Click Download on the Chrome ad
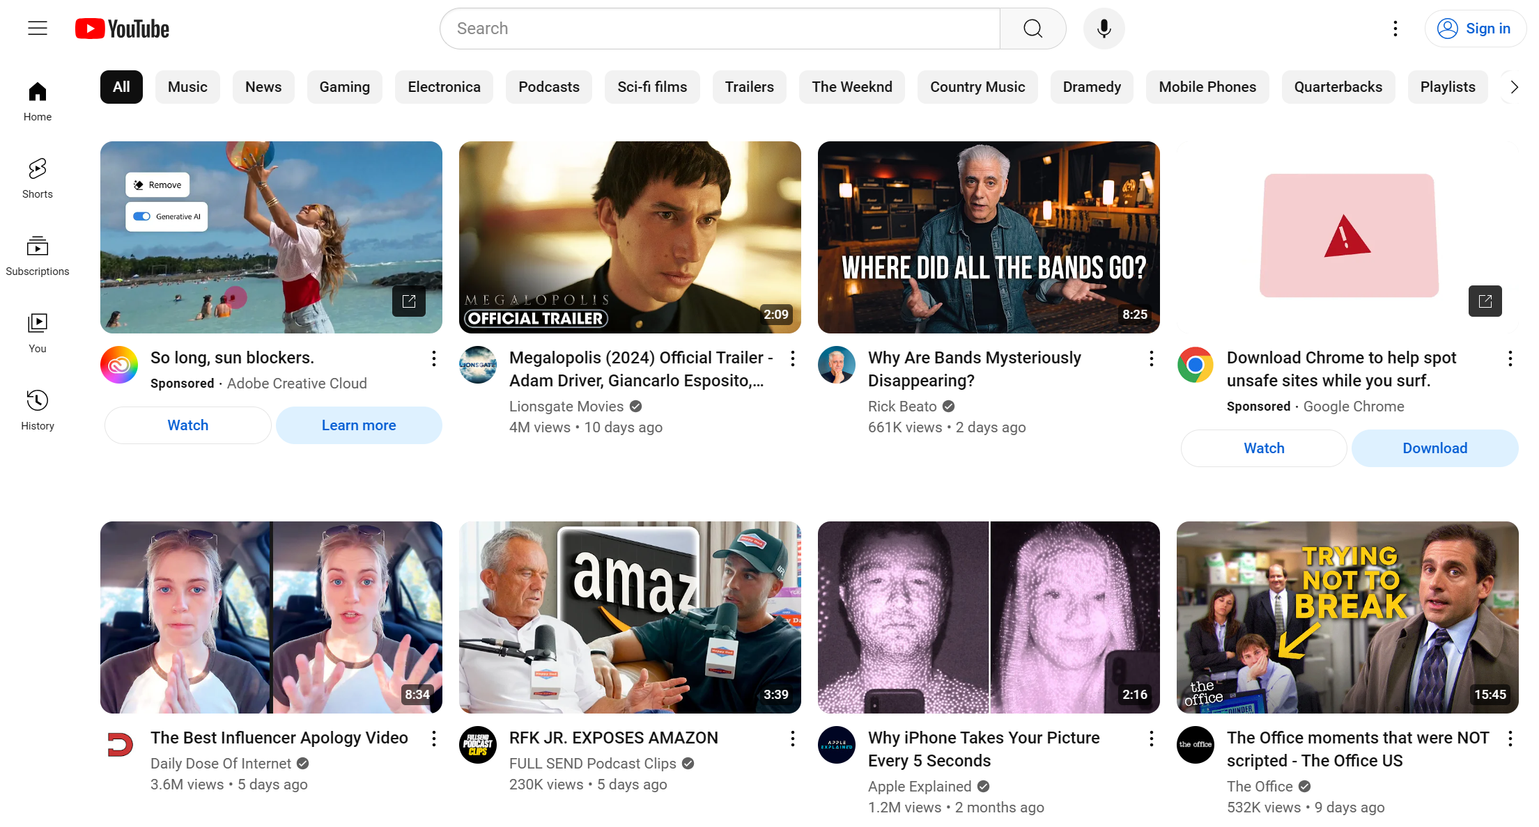Screen dimensions: 1539x827 (x=1434, y=448)
